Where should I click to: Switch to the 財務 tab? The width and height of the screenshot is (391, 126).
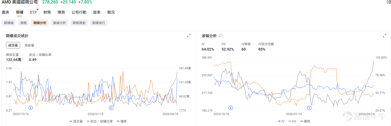[47, 12]
